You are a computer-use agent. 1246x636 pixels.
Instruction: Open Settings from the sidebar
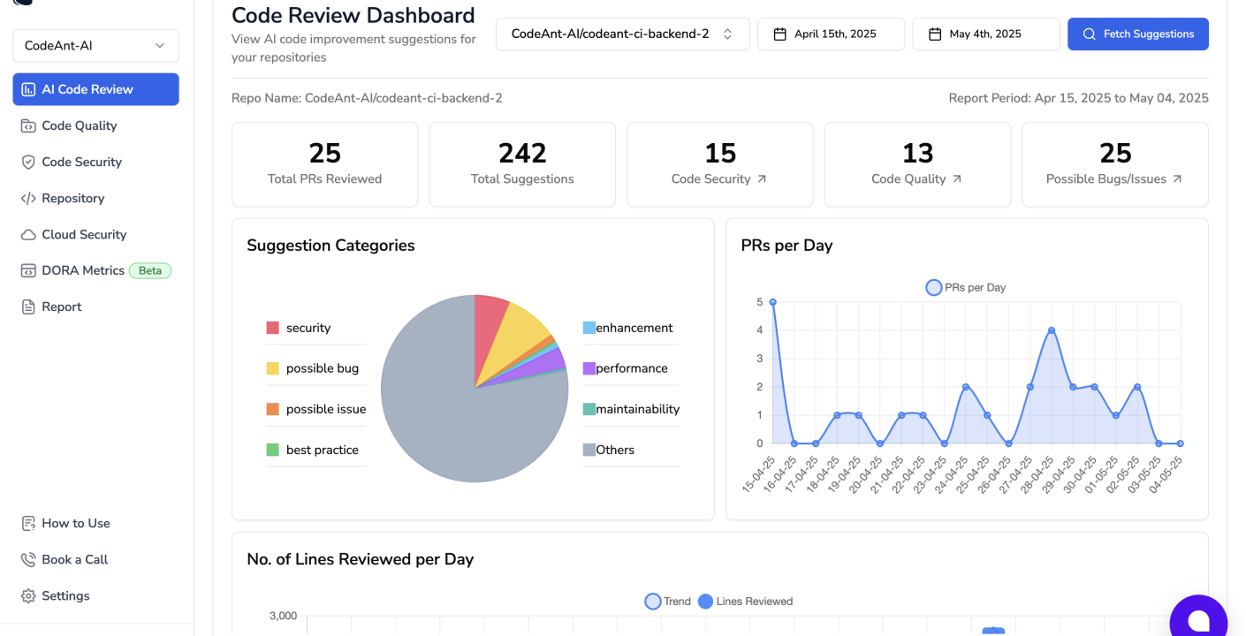95,595
